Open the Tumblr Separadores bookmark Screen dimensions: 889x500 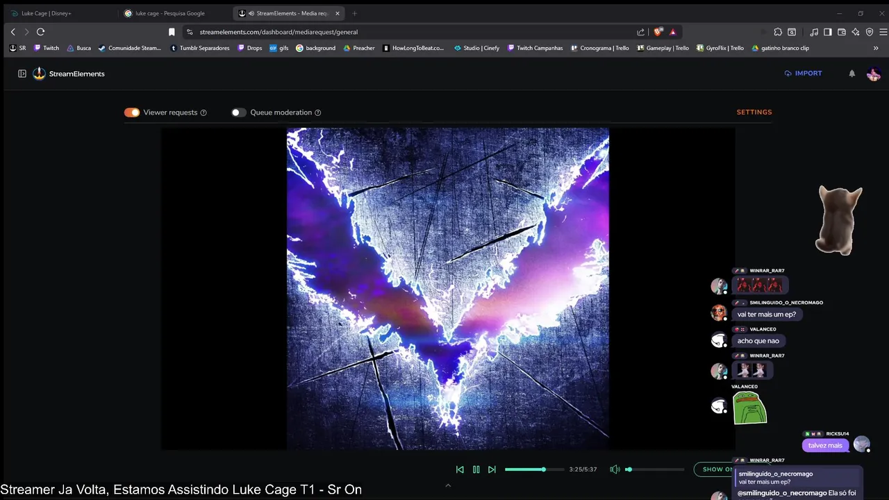[x=199, y=49]
